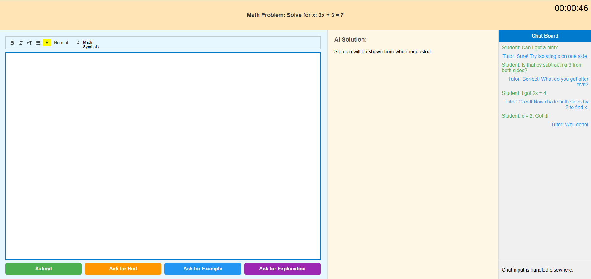Viewport: 591px width, 279px height.
Task: Select the Chat Board header
Action: tap(544, 36)
